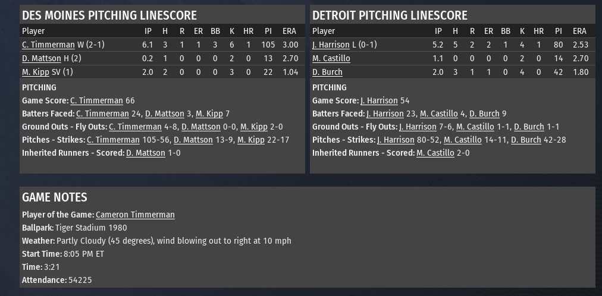Image resolution: width=602 pixels, height=296 pixels.
Task: Click D. Mattson in the pitching table row
Action: point(41,58)
